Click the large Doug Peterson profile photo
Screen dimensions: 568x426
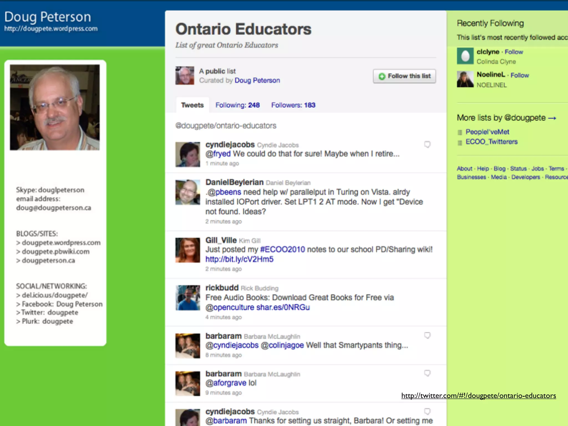coord(55,108)
